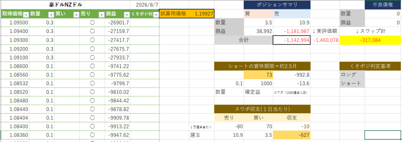Select the 売り circle in the 1.09300 row
The image size is (402, 142).
[x=92, y=40]
